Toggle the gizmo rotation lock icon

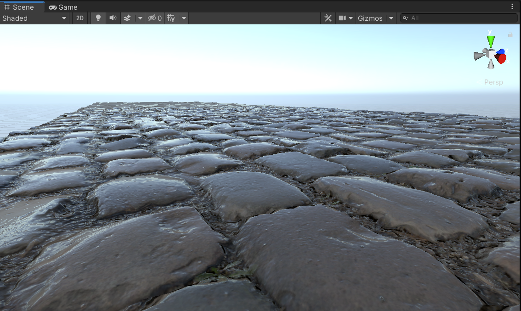coord(510,34)
